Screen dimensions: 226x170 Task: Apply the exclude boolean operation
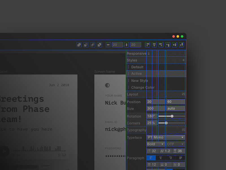(x=99, y=45)
